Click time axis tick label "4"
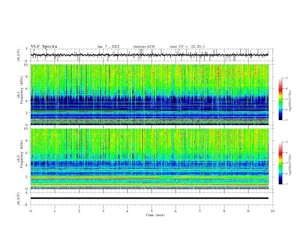Screen dimensions: 307x237 click(127, 211)
